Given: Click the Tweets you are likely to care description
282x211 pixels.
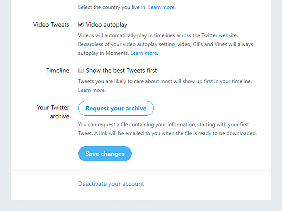Looking at the screenshot, I should click(165, 81).
